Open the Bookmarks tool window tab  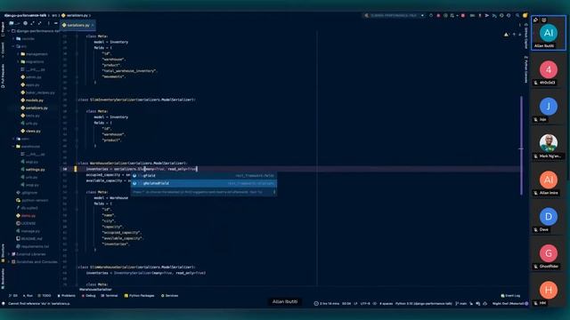pyautogui.click(x=3, y=278)
